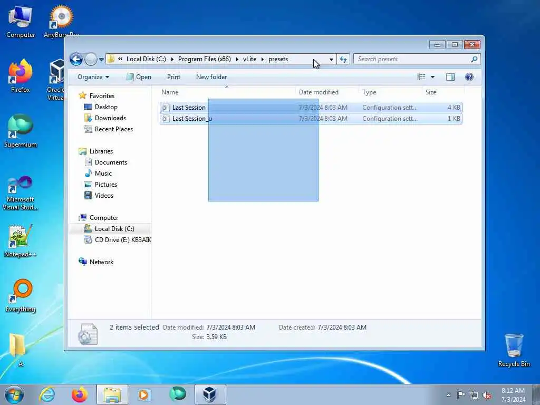The width and height of the screenshot is (540, 405).
Task: Select the Last Session_u file
Action: point(311,119)
